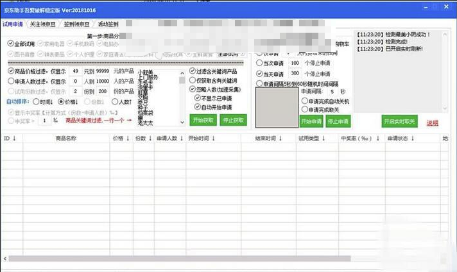Open the 关注领京豆 tab
Viewport: 457px width, 272px height.
click(x=43, y=24)
